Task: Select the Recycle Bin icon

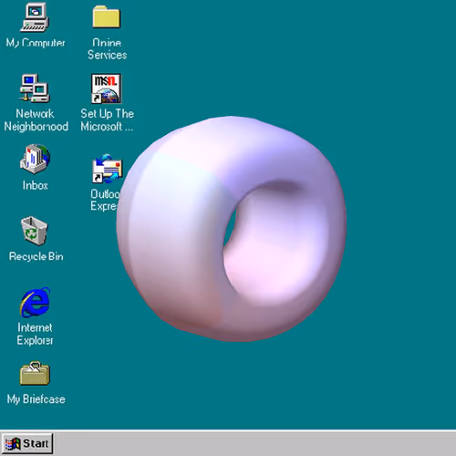Action: pos(35,231)
